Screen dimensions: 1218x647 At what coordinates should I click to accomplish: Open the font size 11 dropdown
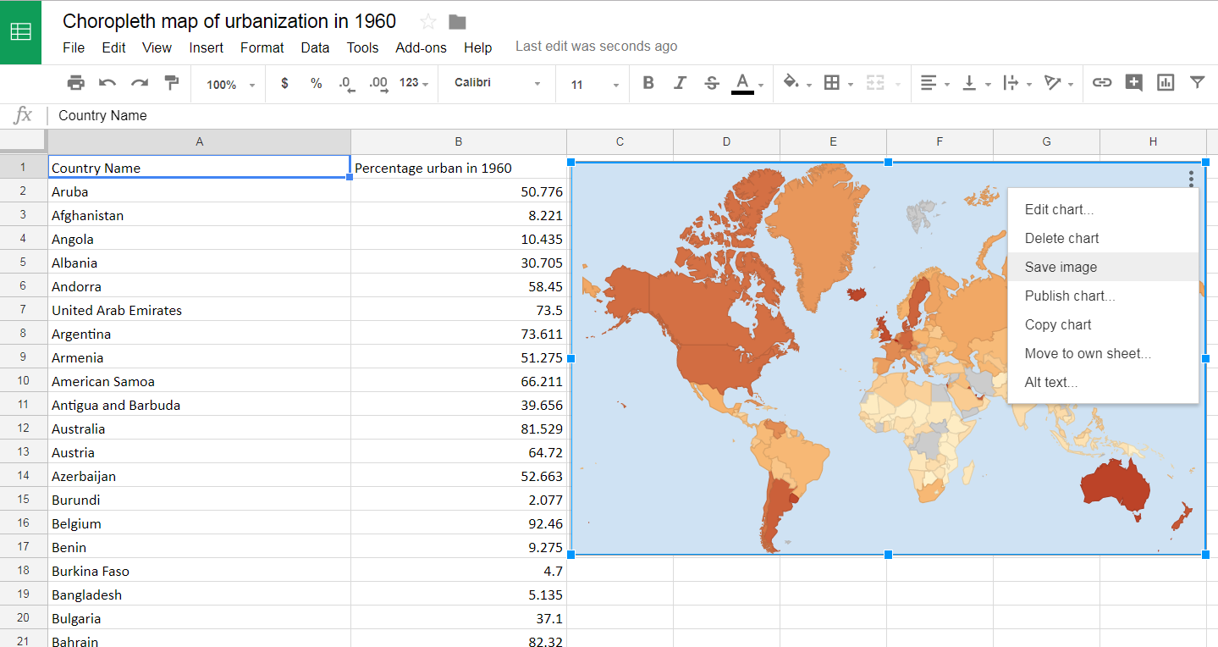click(595, 85)
